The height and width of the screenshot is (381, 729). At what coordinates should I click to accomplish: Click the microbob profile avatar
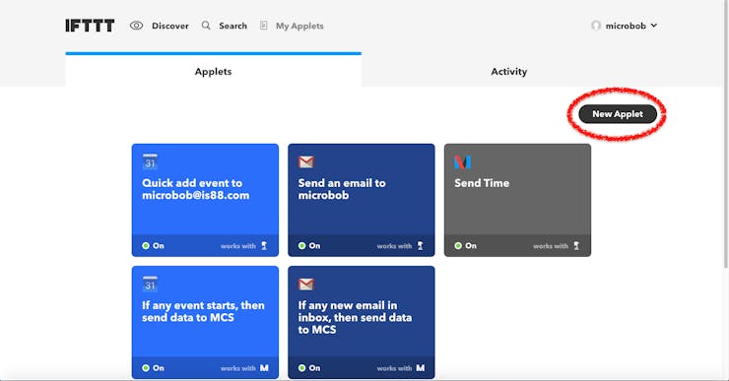point(596,26)
